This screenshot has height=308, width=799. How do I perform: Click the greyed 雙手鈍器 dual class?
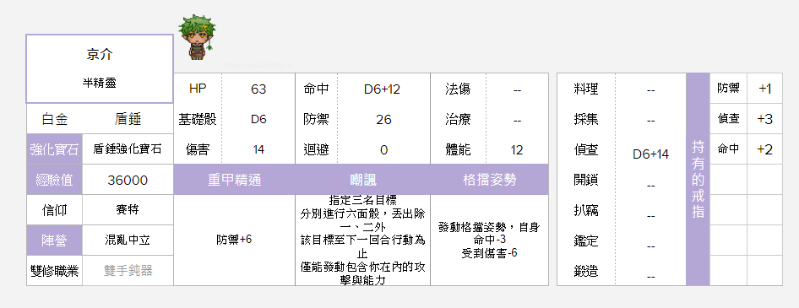coord(128,270)
